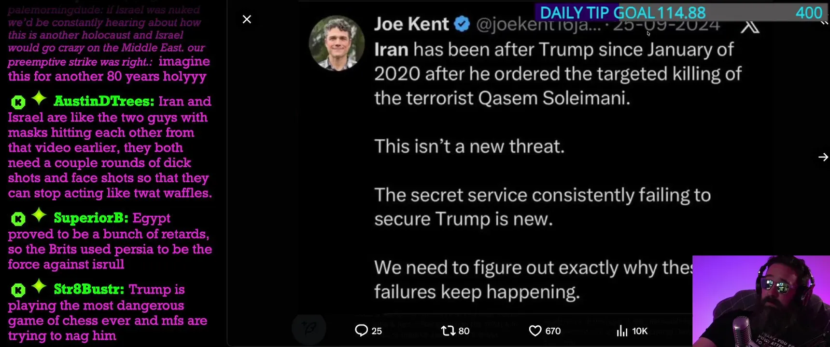The image size is (830, 347).
Task: Click the SuperiorB username in chat
Action: point(91,218)
